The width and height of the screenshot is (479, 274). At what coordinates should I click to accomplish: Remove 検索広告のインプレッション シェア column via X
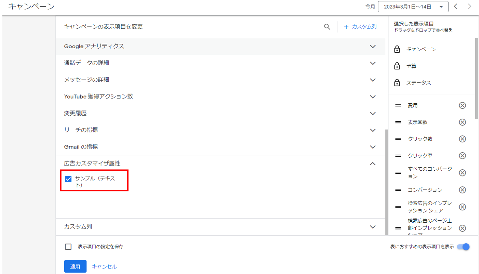462,207
